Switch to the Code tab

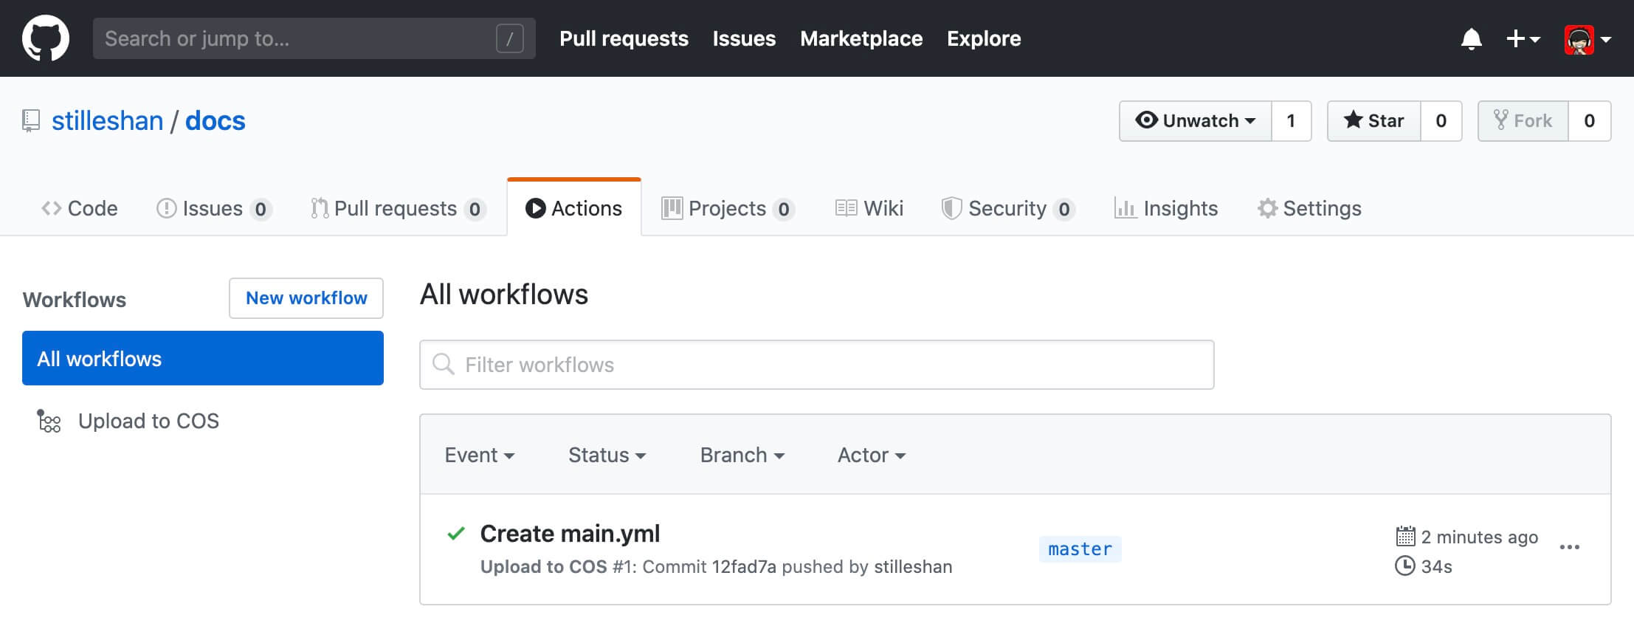coord(80,208)
